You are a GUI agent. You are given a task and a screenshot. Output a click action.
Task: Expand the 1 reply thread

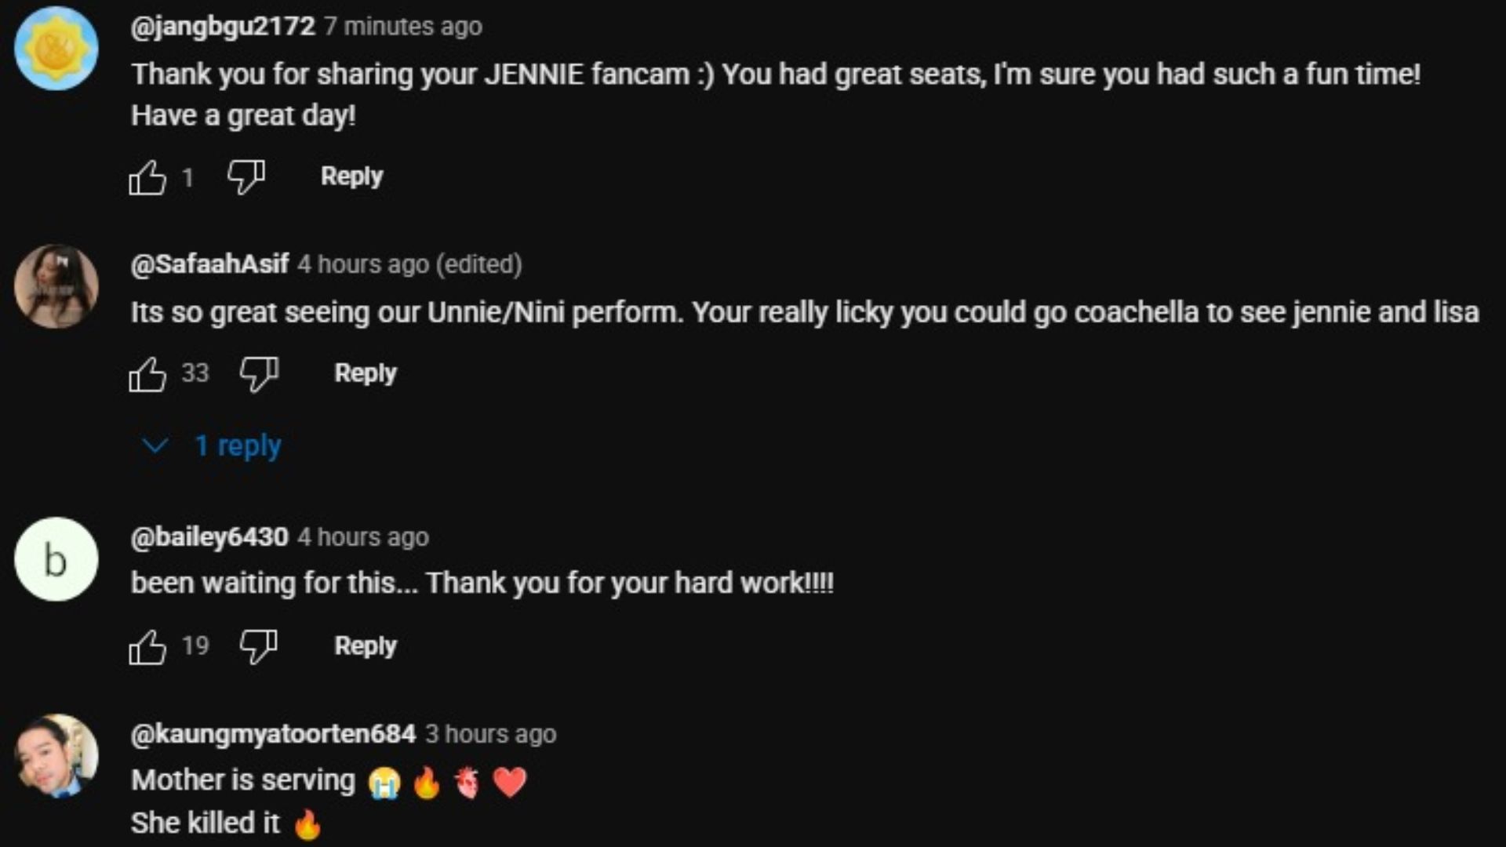[237, 445]
